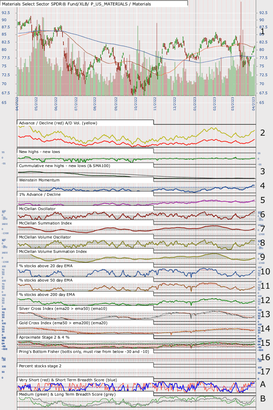Click the 04/2022 date label on time axis

coord(17,102)
